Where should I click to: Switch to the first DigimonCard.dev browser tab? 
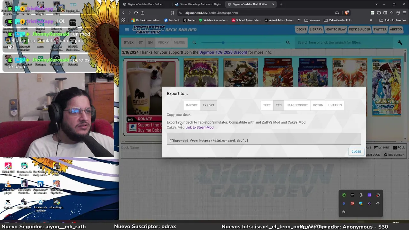tap(145, 4)
